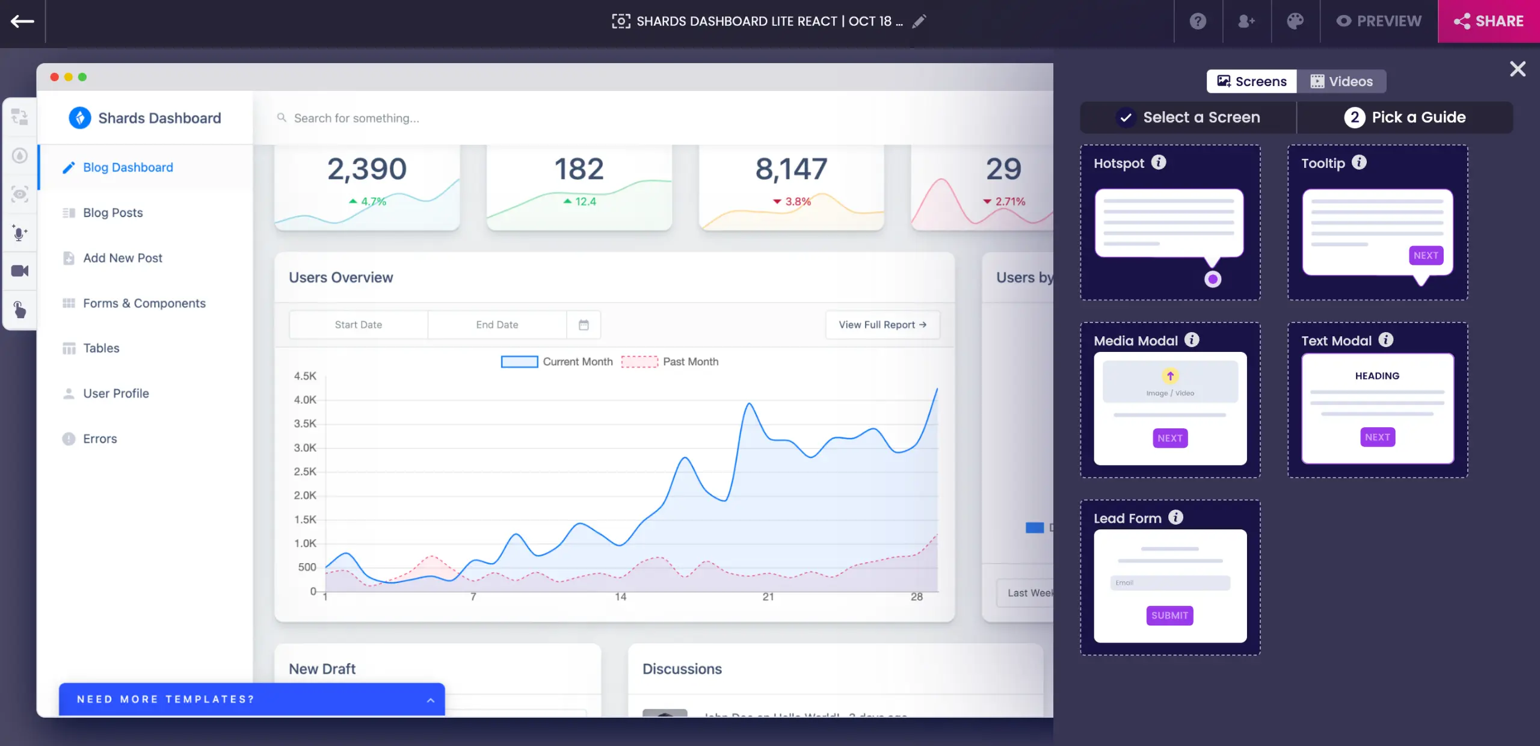
Task: Go to the Pick a Guide step
Action: tap(1405, 117)
